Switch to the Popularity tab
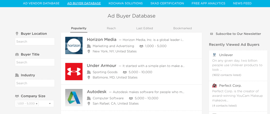 [79, 28]
